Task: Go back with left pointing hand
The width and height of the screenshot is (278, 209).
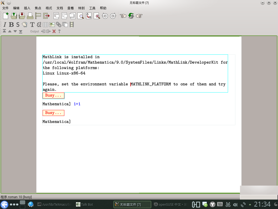Action: (x=123, y=16)
